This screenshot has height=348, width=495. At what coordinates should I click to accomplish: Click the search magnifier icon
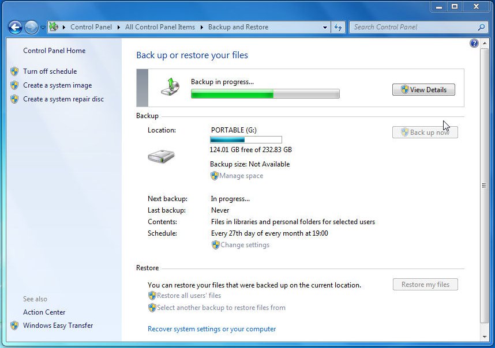[x=482, y=27]
